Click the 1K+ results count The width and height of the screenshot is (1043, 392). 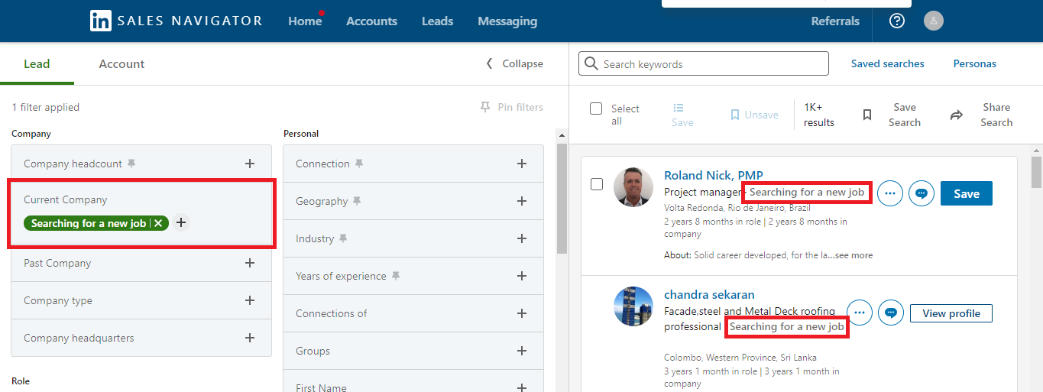[819, 115]
